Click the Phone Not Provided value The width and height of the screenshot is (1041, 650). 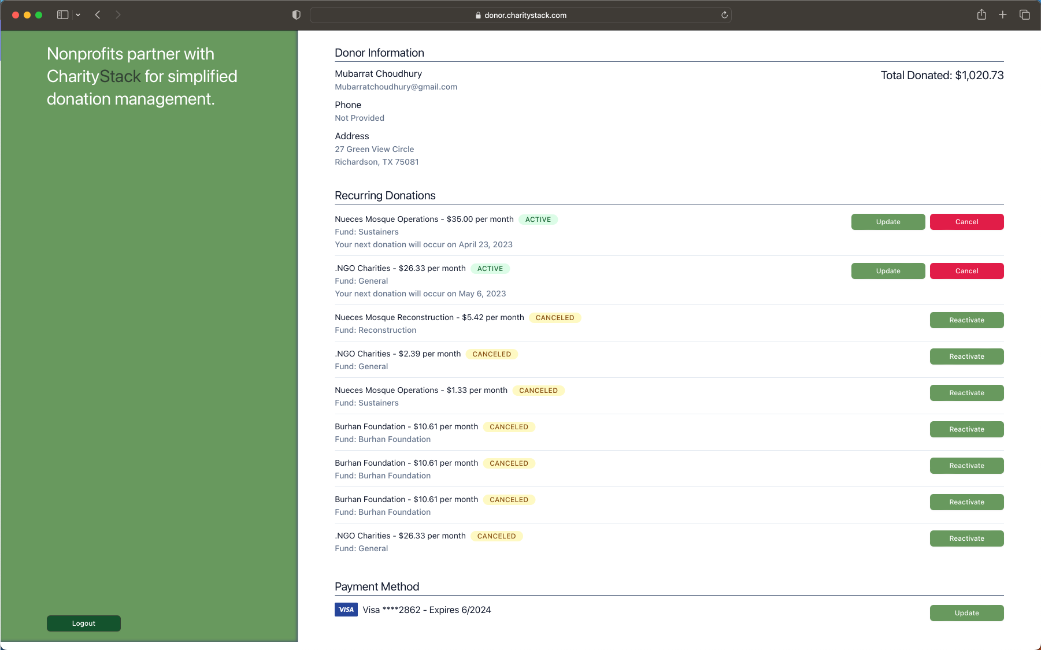tap(360, 118)
